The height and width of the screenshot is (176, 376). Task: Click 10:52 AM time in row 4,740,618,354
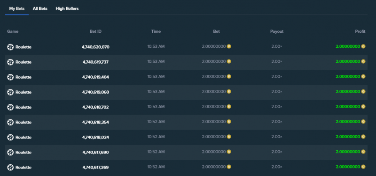(156, 122)
